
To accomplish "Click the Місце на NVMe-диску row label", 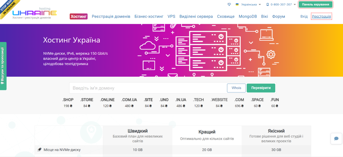I will 62,150.
